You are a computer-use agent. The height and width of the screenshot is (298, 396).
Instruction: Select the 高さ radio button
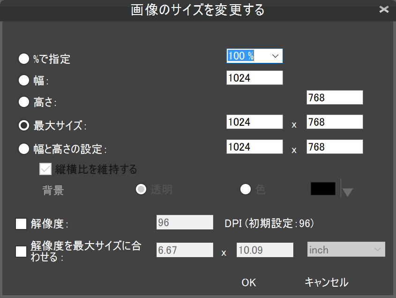[24, 102]
